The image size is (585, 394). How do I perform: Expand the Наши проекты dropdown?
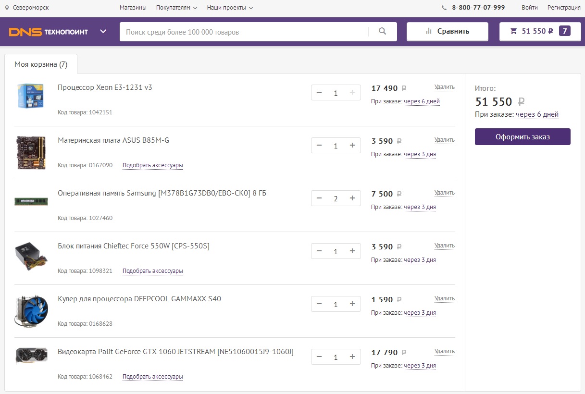click(230, 8)
